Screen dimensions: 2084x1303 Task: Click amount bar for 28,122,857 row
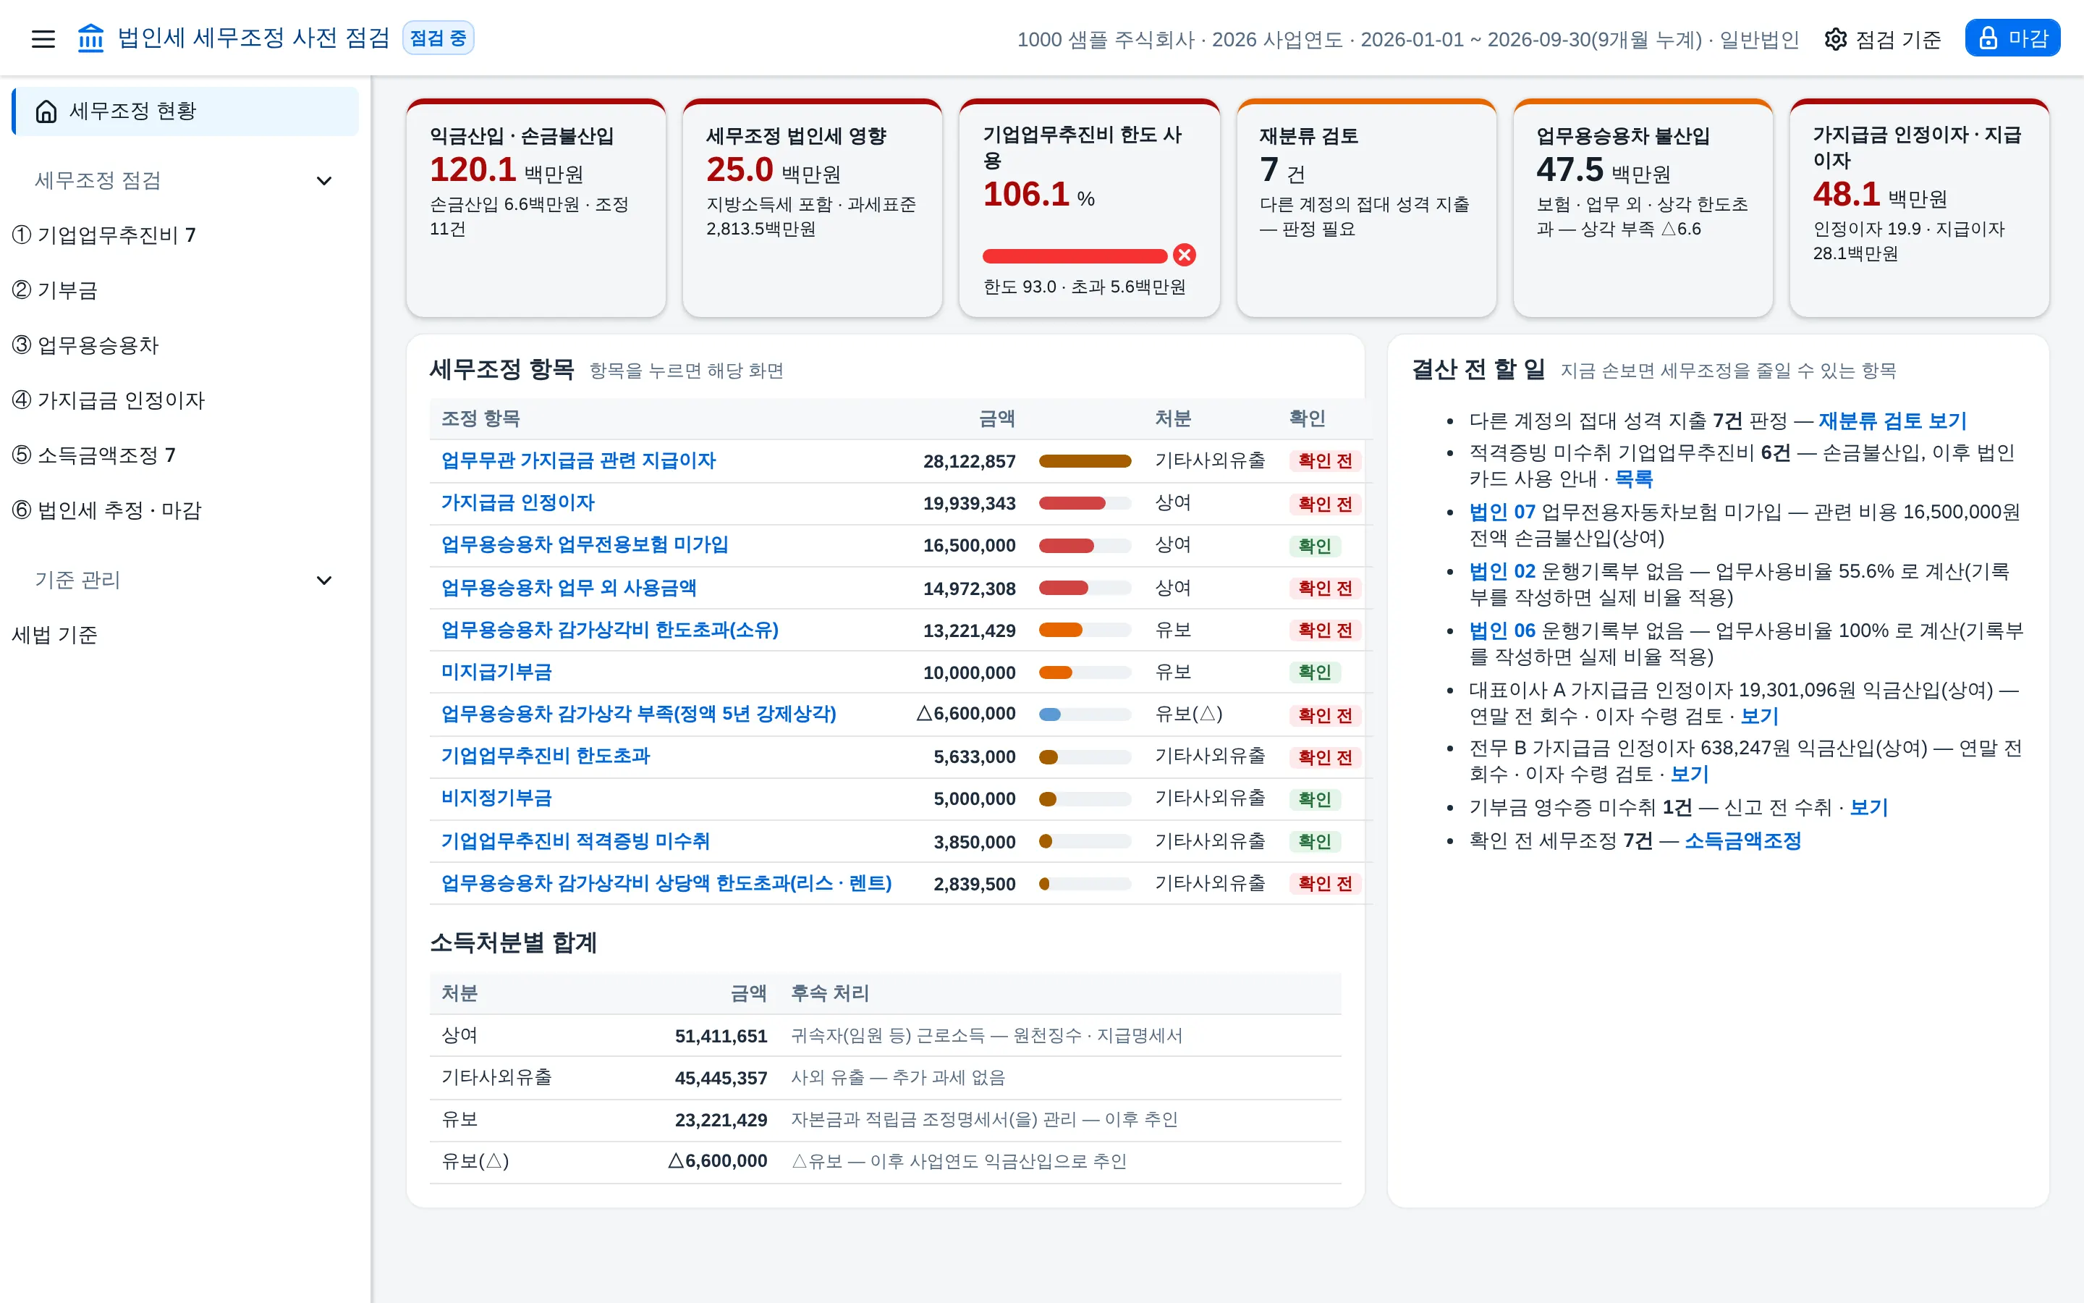1084,461
